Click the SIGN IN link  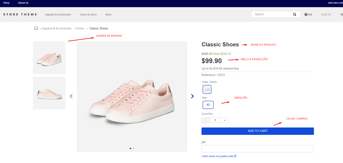(x=326, y=15)
